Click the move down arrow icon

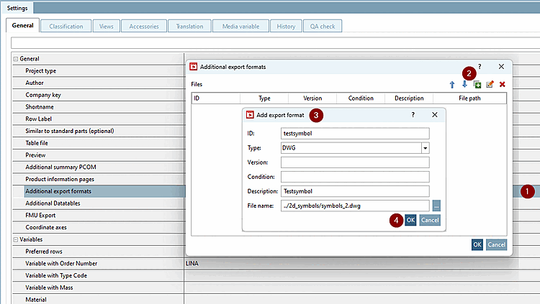(464, 85)
